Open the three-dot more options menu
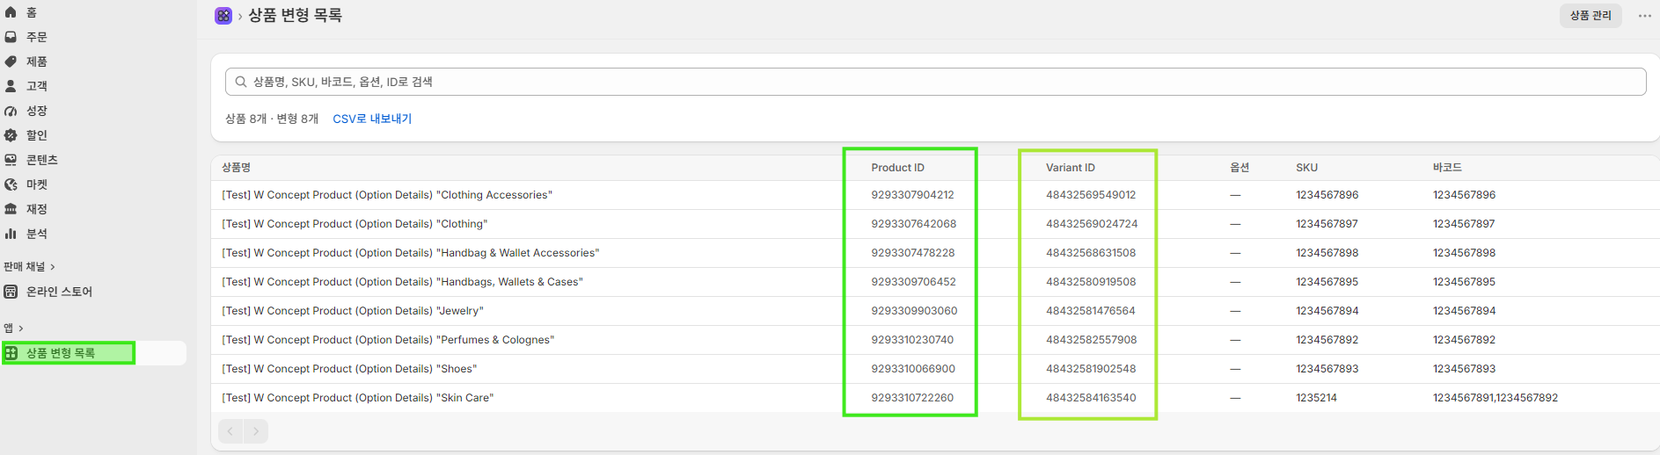The image size is (1660, 455). click(x=1644, y=16)
